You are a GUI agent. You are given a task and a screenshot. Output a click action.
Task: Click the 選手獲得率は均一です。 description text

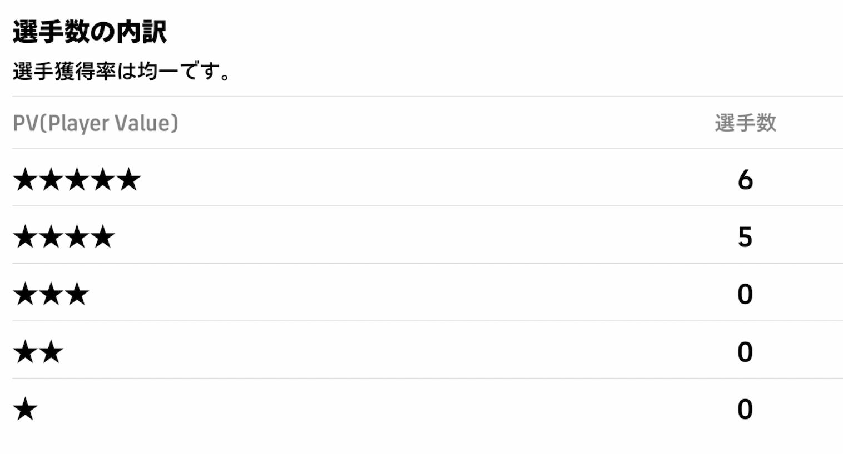pos(121,72)
